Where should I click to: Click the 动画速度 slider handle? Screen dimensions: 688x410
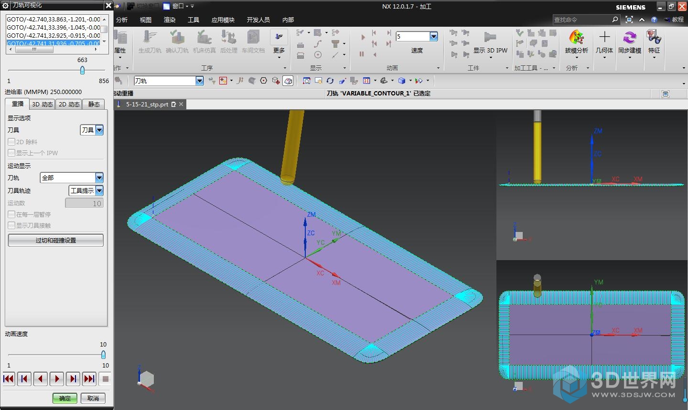103,355
